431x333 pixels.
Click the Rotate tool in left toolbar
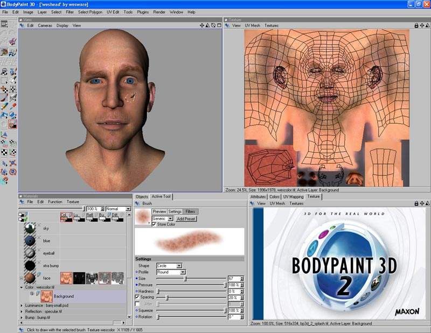12,172
